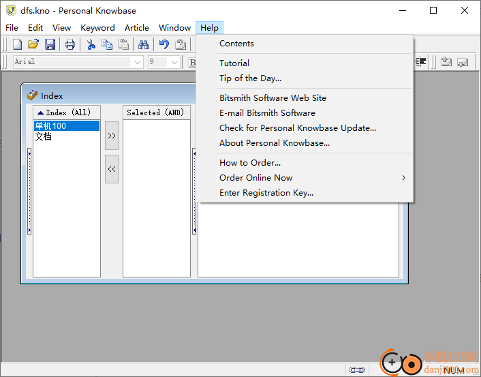Click the blue Undo arrow icon
The height and width of the screenshot is (377, 481).
[164, 44]
